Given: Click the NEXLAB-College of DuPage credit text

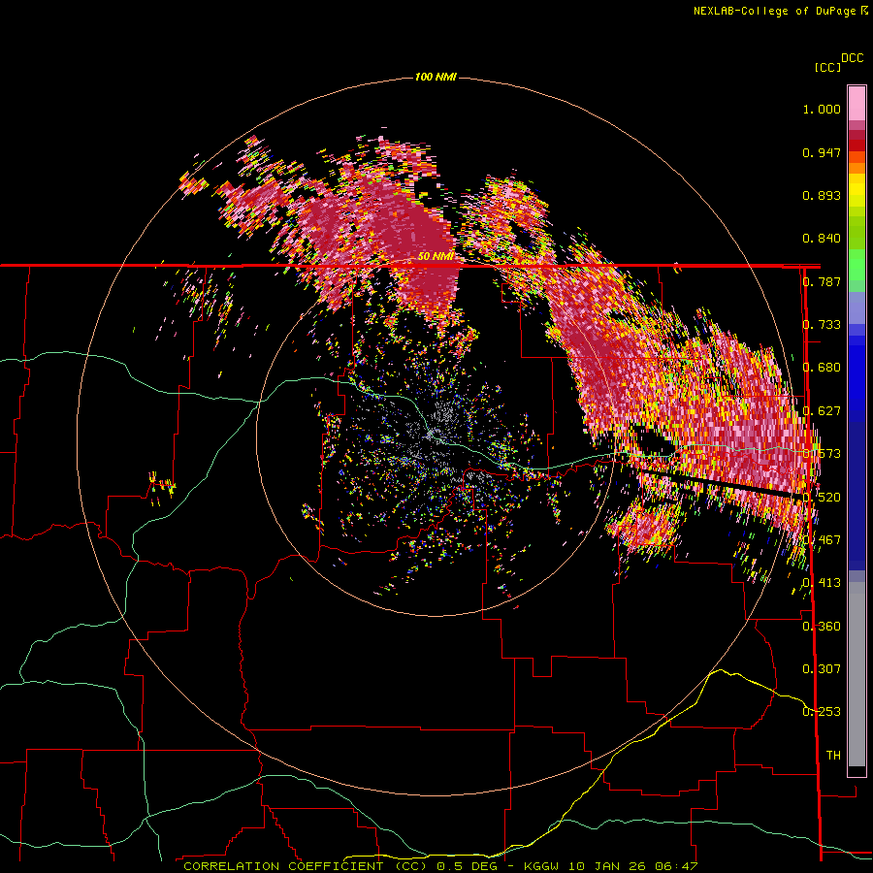Looking at the screenshot, I should click(x=780, y=11).
